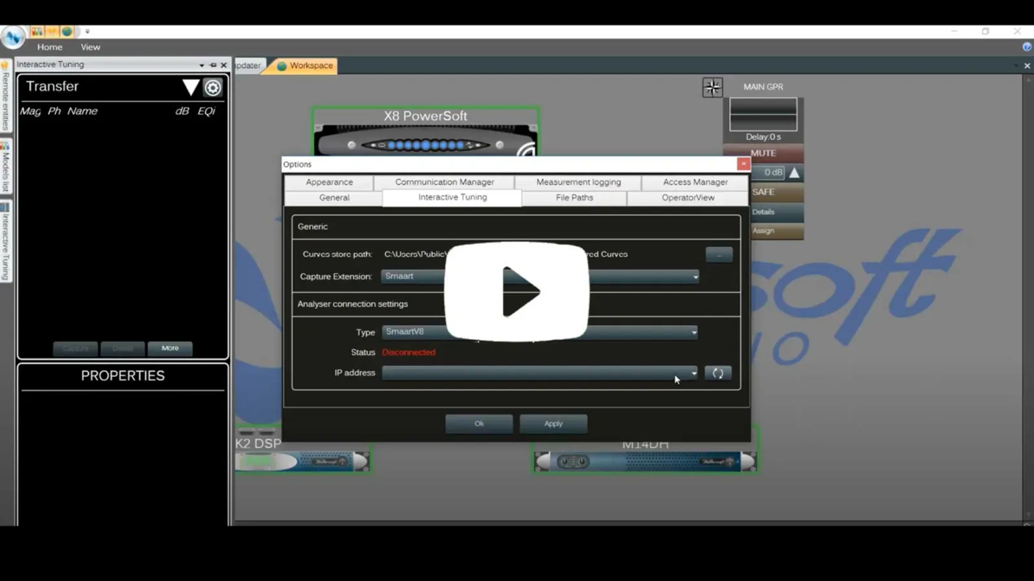The width and height of the screenshot is (1034, 581).
Task: Click the Capture button in Transfer panel
Action: pyautogui.click(x=76, y=349)
